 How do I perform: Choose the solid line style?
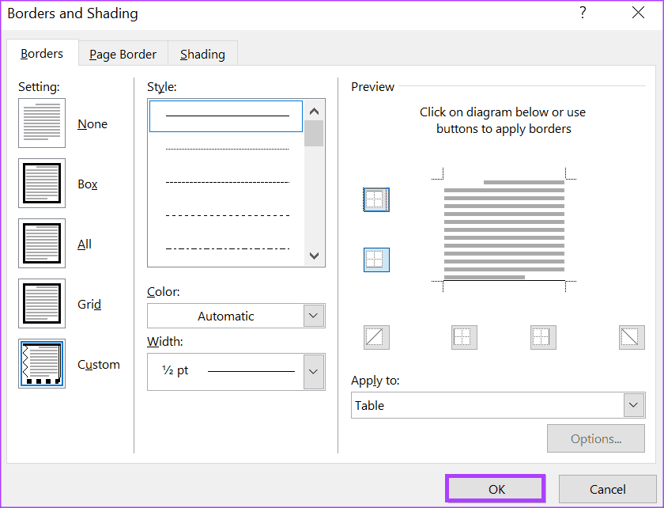[226, 116]
